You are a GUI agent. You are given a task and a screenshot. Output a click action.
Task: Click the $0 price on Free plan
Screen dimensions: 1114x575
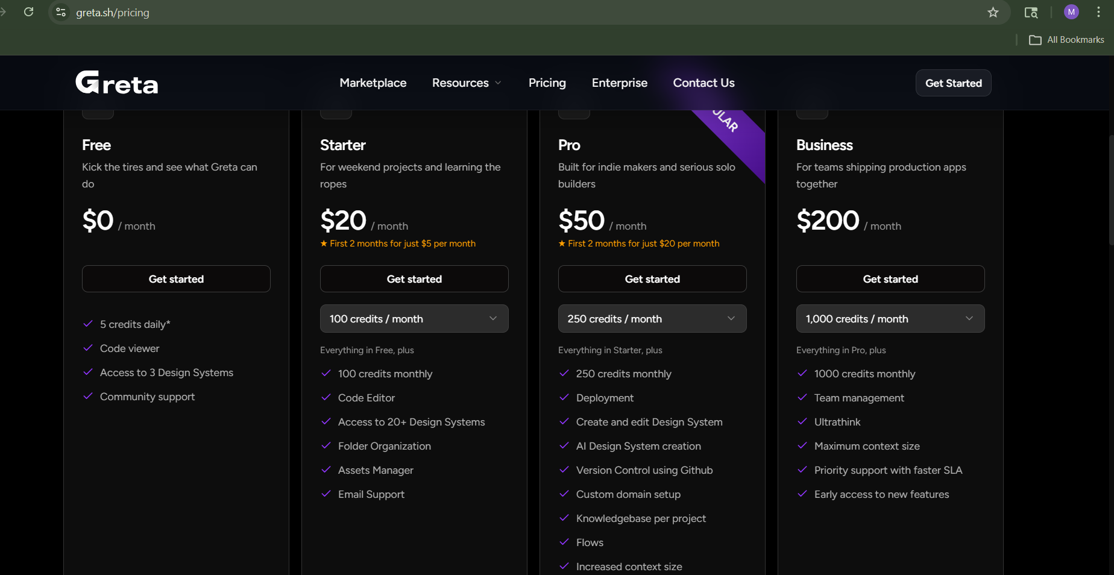click(98, 221)
